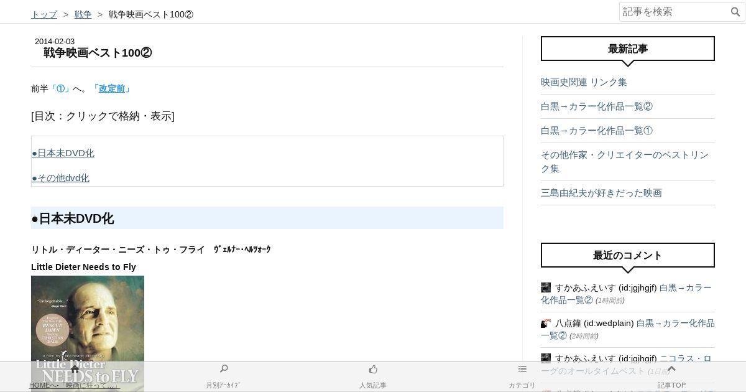The width and height of the screenshot is (746, 392).
Task: Open 月別アーカイブ from the bottom bar
Action: tap(224, 376)
